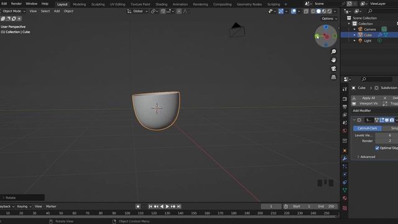Click the Z axis on the navigation gizmo

tap(326, 27)
